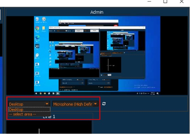The width and height of the screenshot is (190, 134).
Task: Click the refresh devices icon
Action: [104, 104]
